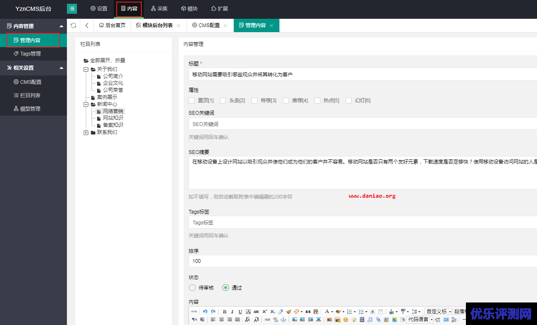Image resolution: width=537 pixels, height=325 pixels.
Task: Collapse the 新闻中心 tree node
Action: 86,104
